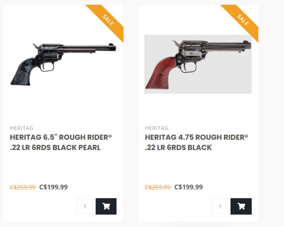Image resolution: width=284 pixels, height=227 pixels.
Task: Focus the quantity field for the 4.75 revolver
Action: click(x=220, y=207)
